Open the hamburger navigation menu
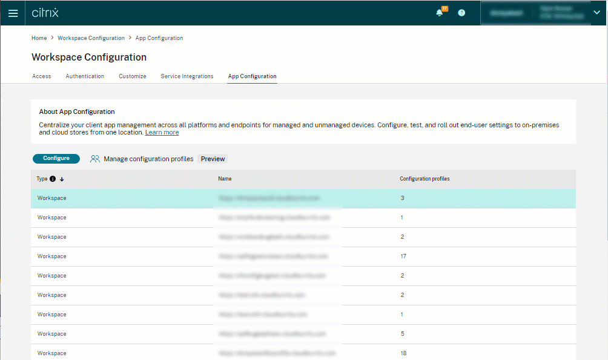Viewport: 608px width, 360px height. coord(13,13)
